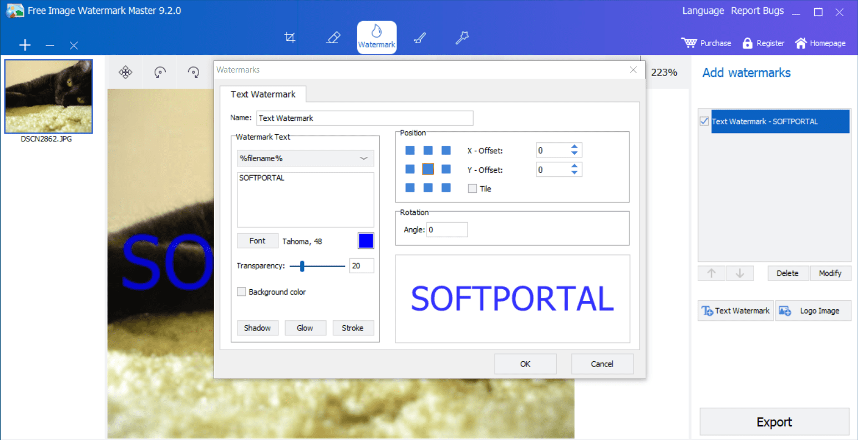Enable the Tile checkbox

(473, 188)
